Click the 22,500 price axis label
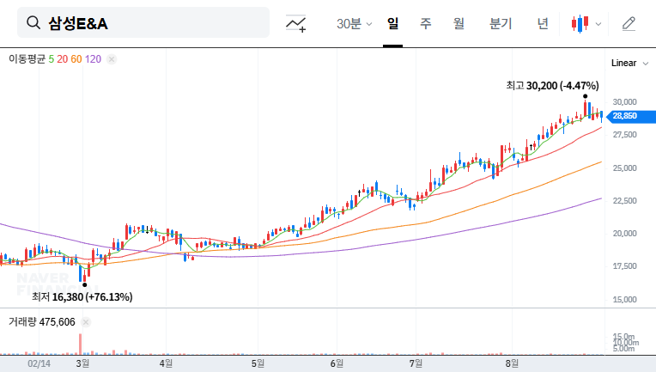This screenshot has width=656, height=372. (x=624, y=201)
